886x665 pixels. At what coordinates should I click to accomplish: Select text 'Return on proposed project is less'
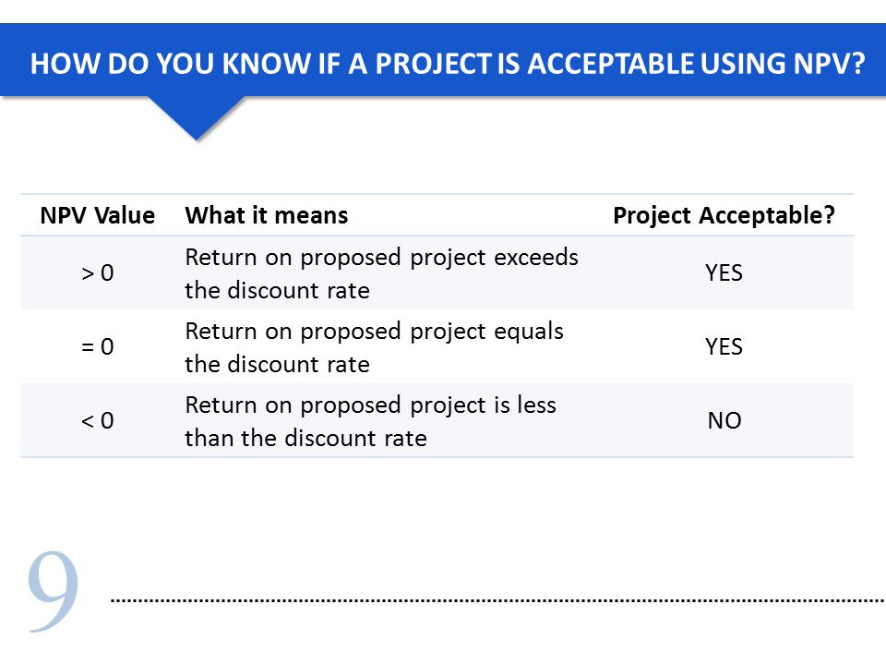click(x=371, y=405)
